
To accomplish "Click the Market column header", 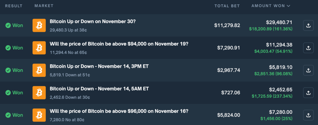I will (x=44, y=6).
